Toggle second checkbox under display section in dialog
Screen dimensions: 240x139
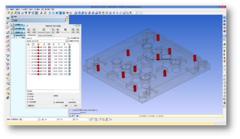[x=28, y=99]
